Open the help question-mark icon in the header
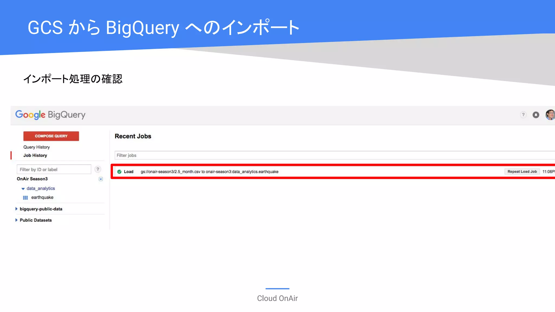Screen dimensions: 555x312 tap(523, 115)
